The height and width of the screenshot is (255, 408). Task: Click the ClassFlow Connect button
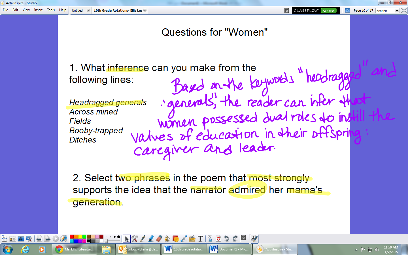point(329,10)
